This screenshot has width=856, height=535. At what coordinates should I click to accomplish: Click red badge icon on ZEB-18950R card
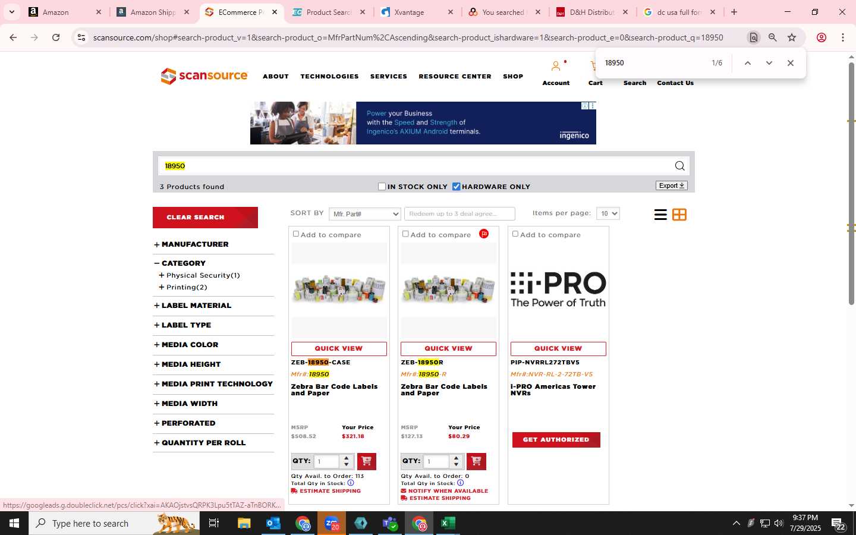click(x=484, y=234)
